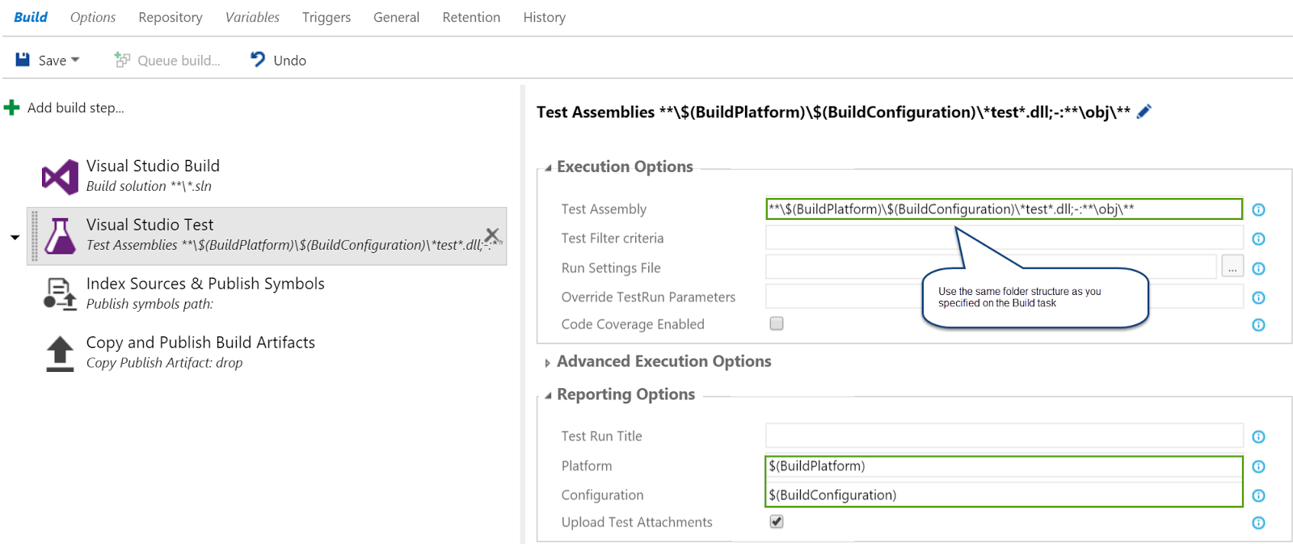Collapse the Execution Options section
The height and width of the screenshot is (544, 1293).
pyautogui.click(x=548, y=168)
